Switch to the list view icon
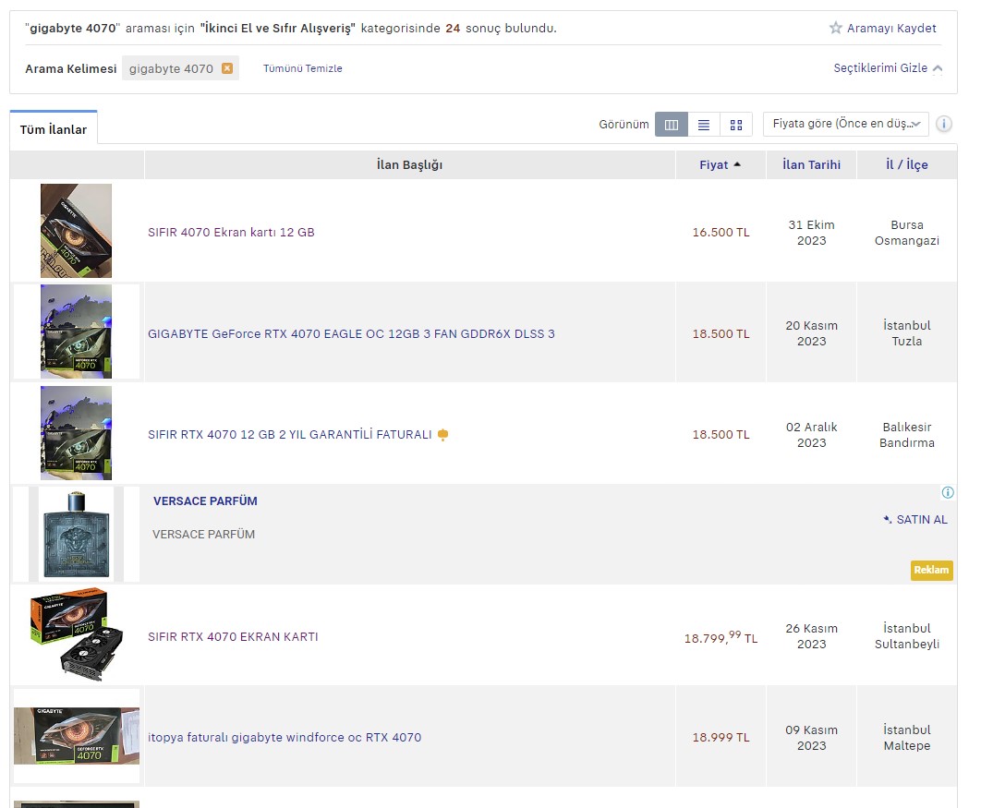This screenshot has height=808, width=981. (704, 125)
